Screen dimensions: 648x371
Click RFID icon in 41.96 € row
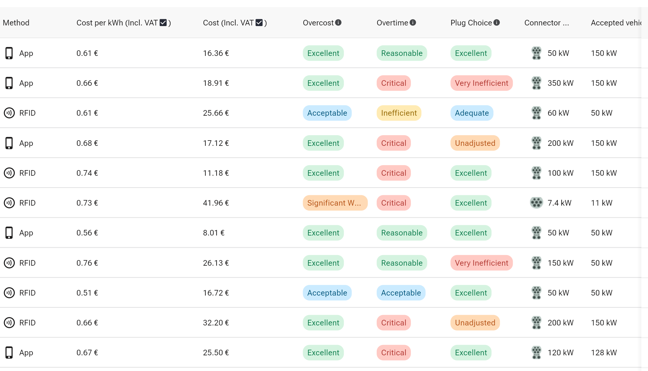(x=9, y=203)
